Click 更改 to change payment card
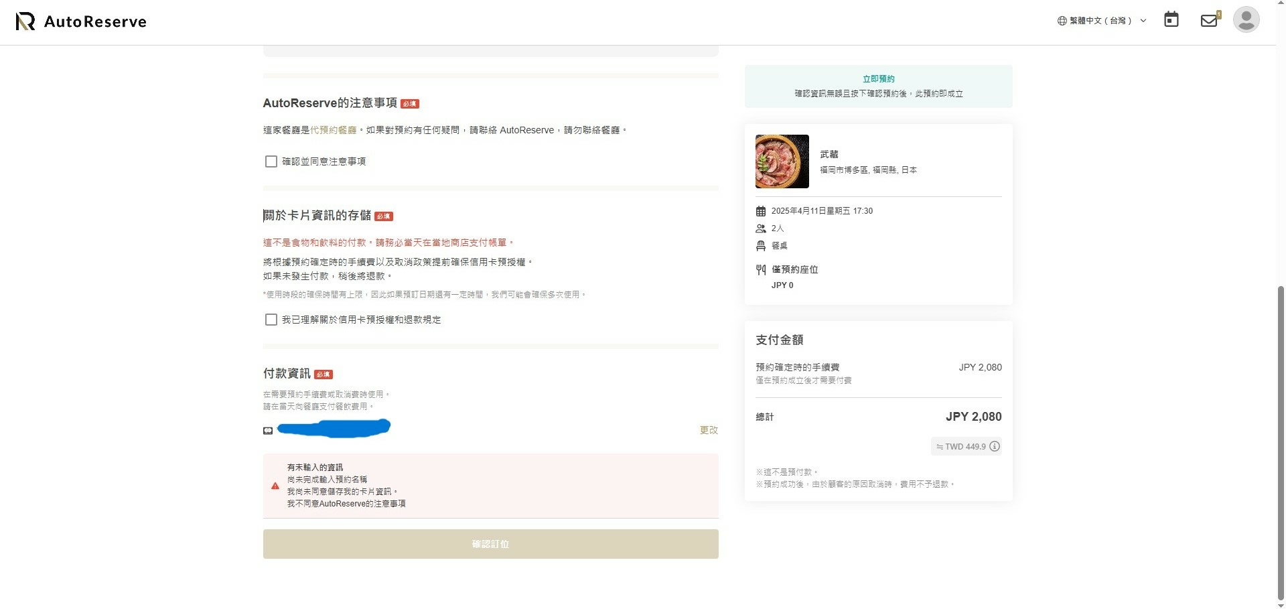 (709, 430)
